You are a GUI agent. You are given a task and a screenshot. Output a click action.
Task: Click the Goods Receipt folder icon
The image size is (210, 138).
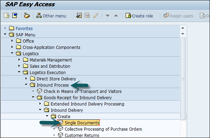point(39,97)
